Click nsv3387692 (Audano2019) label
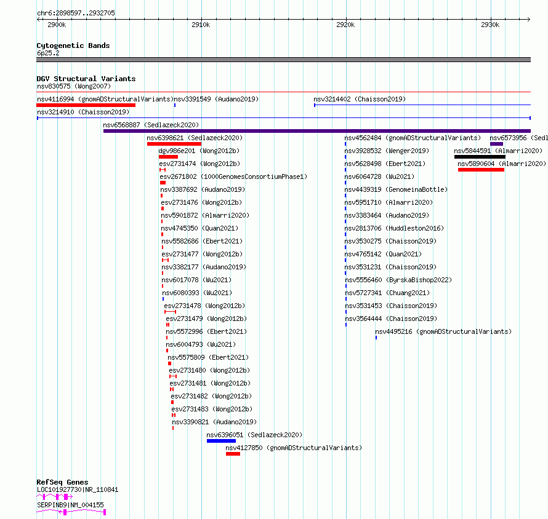548x519 pixels. pos(203,189)
